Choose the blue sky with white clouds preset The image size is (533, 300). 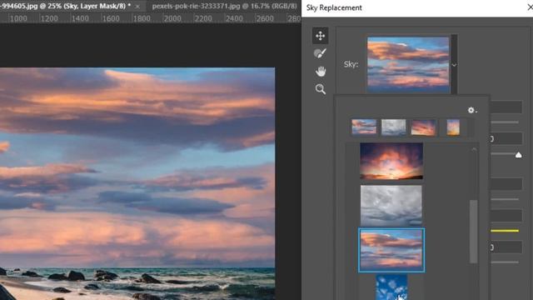coord(391,287)
